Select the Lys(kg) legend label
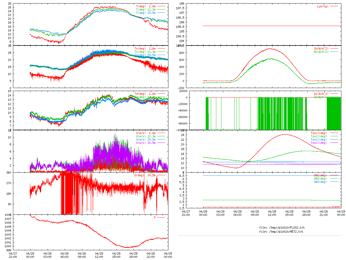 pos(323,6)
